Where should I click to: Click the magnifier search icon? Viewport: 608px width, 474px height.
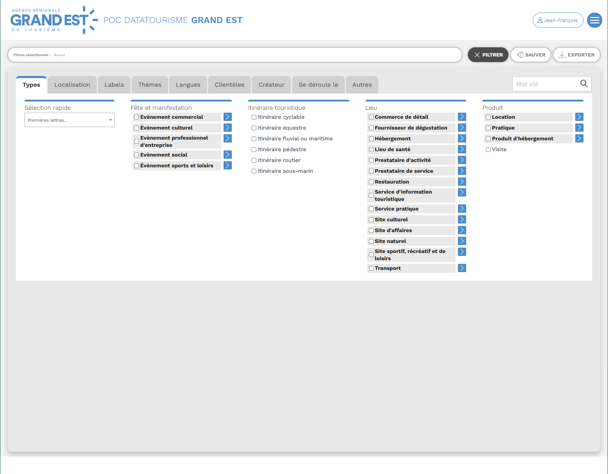tap(584, 83)
